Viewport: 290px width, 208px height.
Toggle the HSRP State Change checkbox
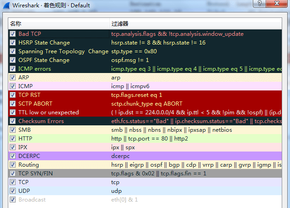coord(12,43)
